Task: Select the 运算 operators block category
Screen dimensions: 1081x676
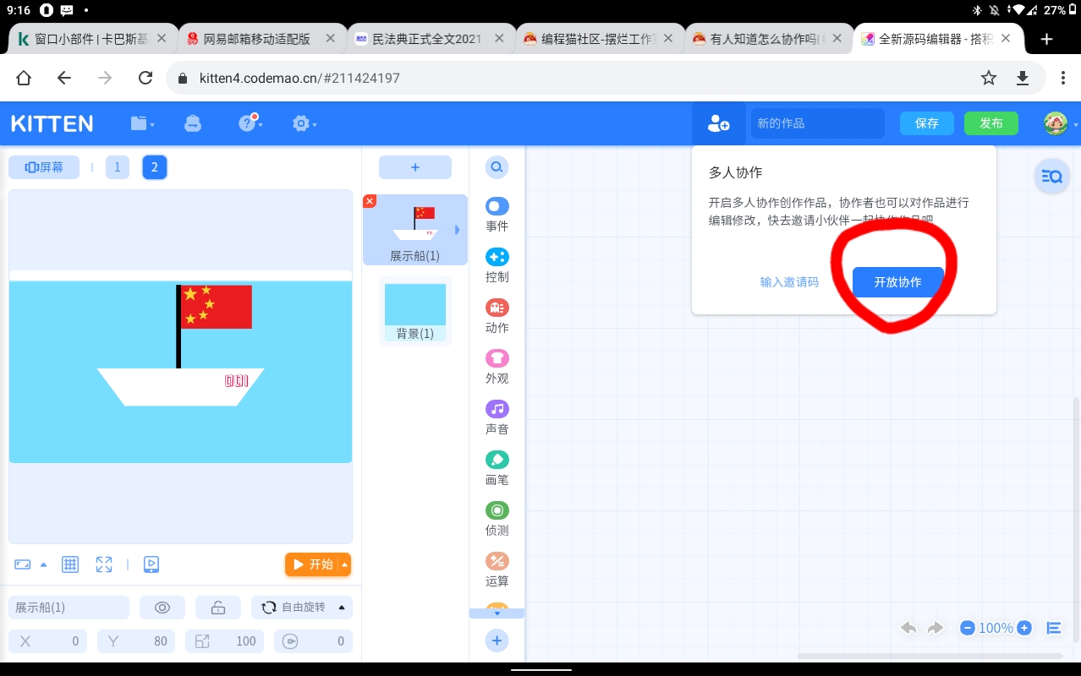Action: tap(497, 570)
